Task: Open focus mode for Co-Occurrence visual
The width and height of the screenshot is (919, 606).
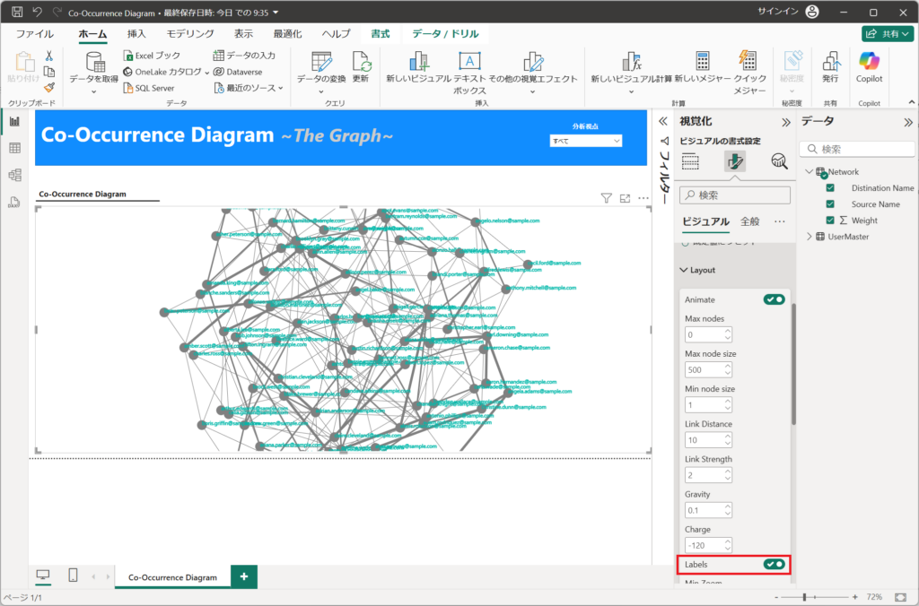Action: (625, 198)
